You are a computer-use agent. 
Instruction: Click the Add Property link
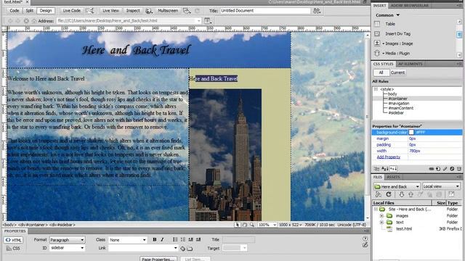(x=388, y=157)
